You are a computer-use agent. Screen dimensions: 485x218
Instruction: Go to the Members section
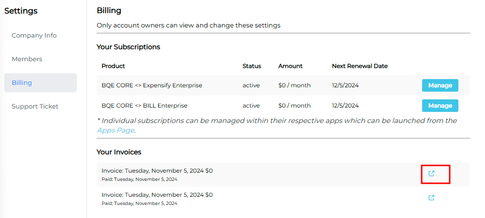[x=27, y=59]
